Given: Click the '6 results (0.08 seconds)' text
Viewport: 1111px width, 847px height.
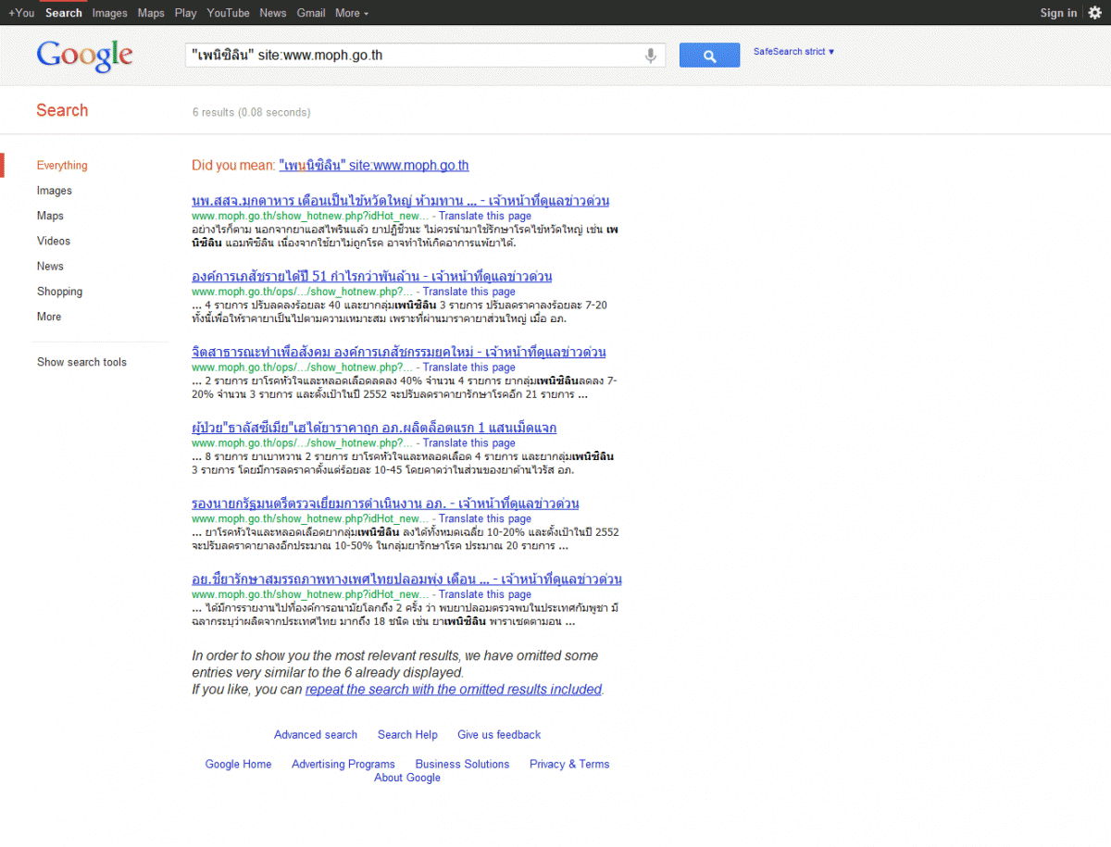Looking at the screenshot, I should 251,113.
